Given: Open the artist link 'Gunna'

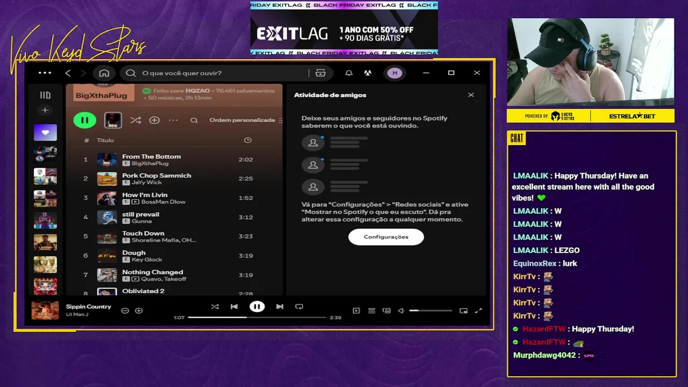Looking at the screenshot, I should [141, 221].
